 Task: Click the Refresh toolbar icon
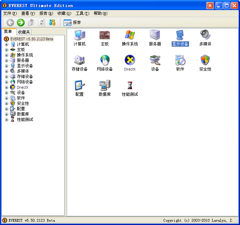(x=42, y=22)
